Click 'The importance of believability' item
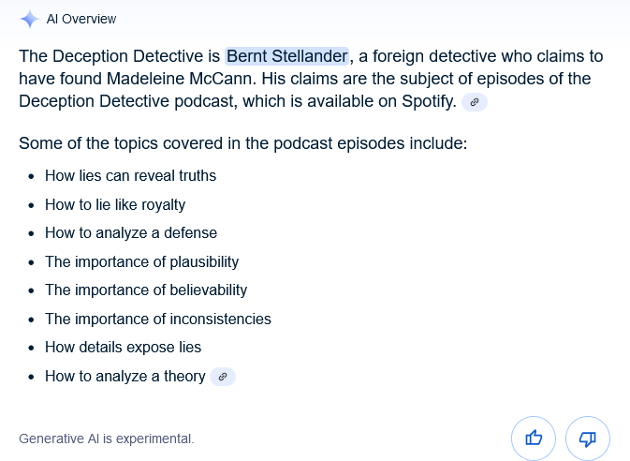 (146, 290)
